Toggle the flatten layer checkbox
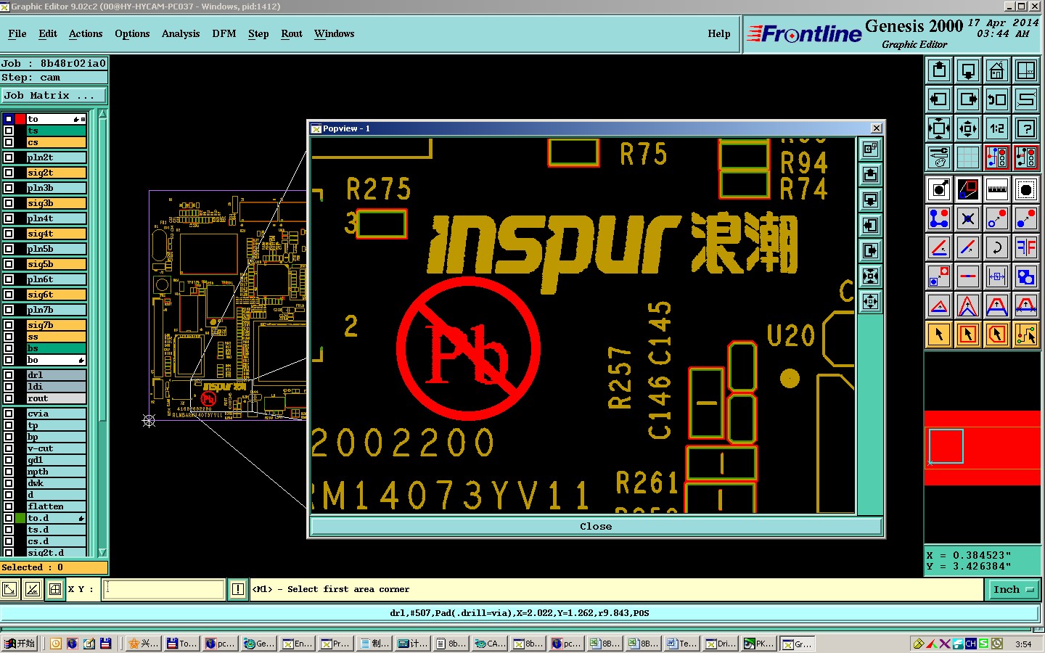The width and height of the screenshot is (1045, 653). [x=9, y=506]
